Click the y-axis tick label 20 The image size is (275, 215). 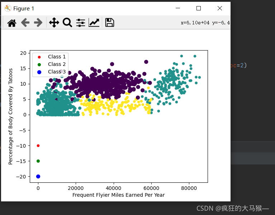[x=23, y=53]
